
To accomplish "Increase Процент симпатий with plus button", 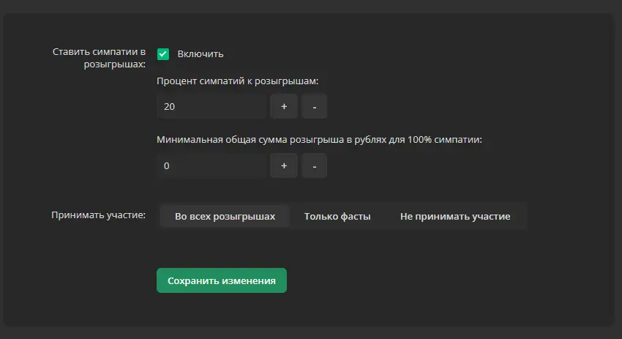I will [x=284, y=106].
